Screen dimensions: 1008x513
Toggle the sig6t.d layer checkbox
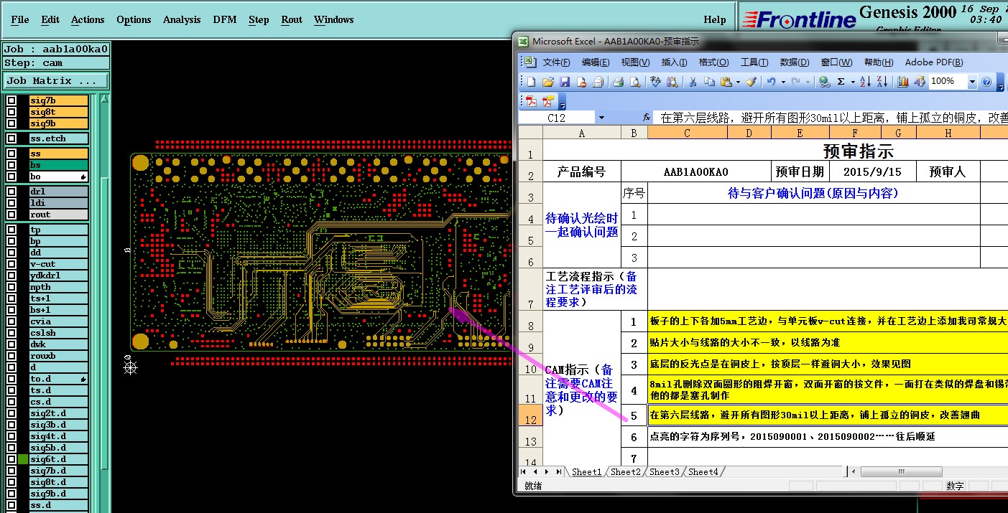[11, 459]
